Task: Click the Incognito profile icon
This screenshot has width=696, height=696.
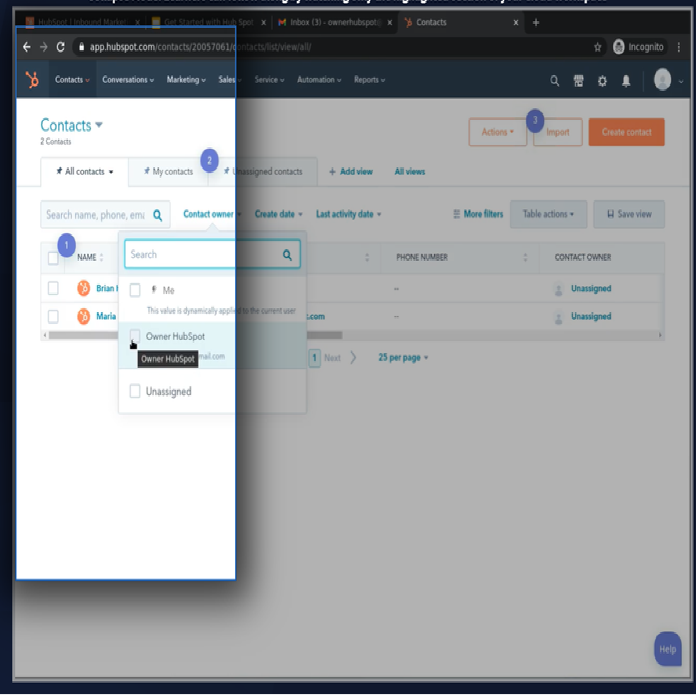Action: tap(619, 47)
